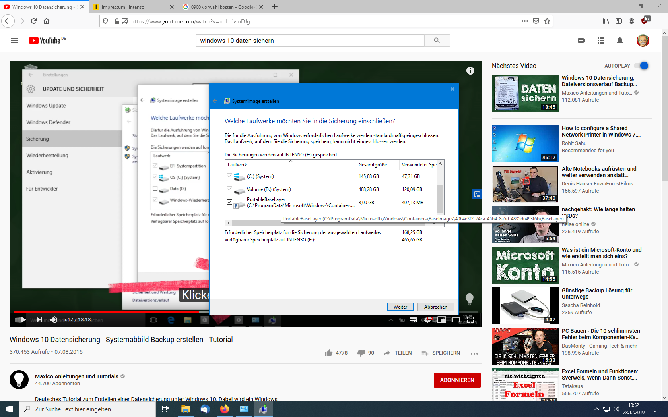Enable closed captions in the player
The image size is (668, 417).
413,319
